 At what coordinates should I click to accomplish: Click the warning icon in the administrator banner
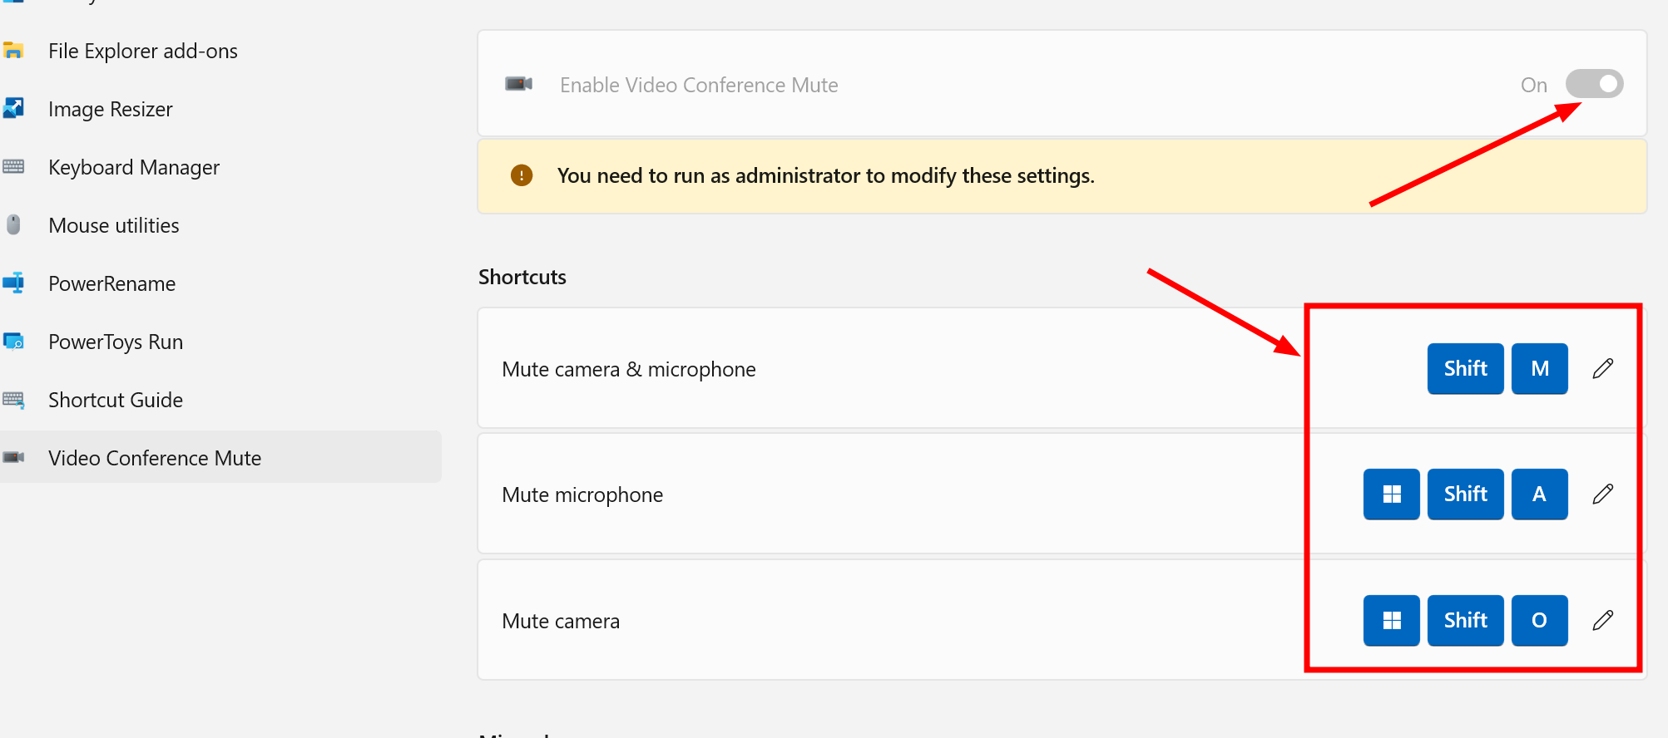[x=521, y=175]
